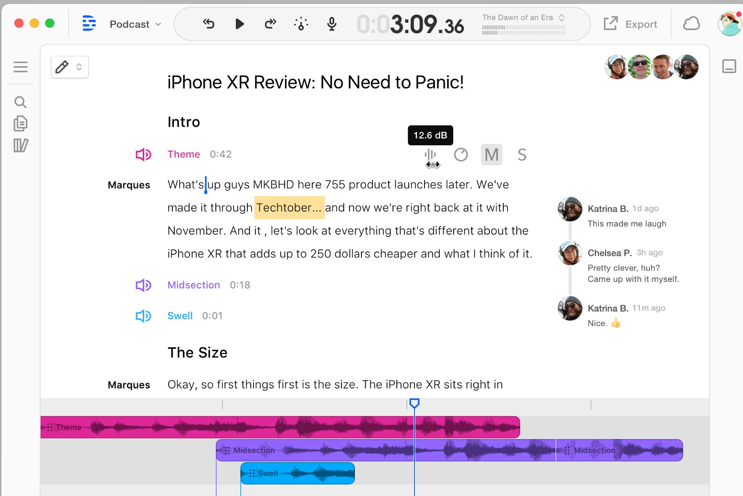This screenshot has height=496, width=743.
Task: Click the Marques speaker label in Intro
Action: (x=129, y=185)
